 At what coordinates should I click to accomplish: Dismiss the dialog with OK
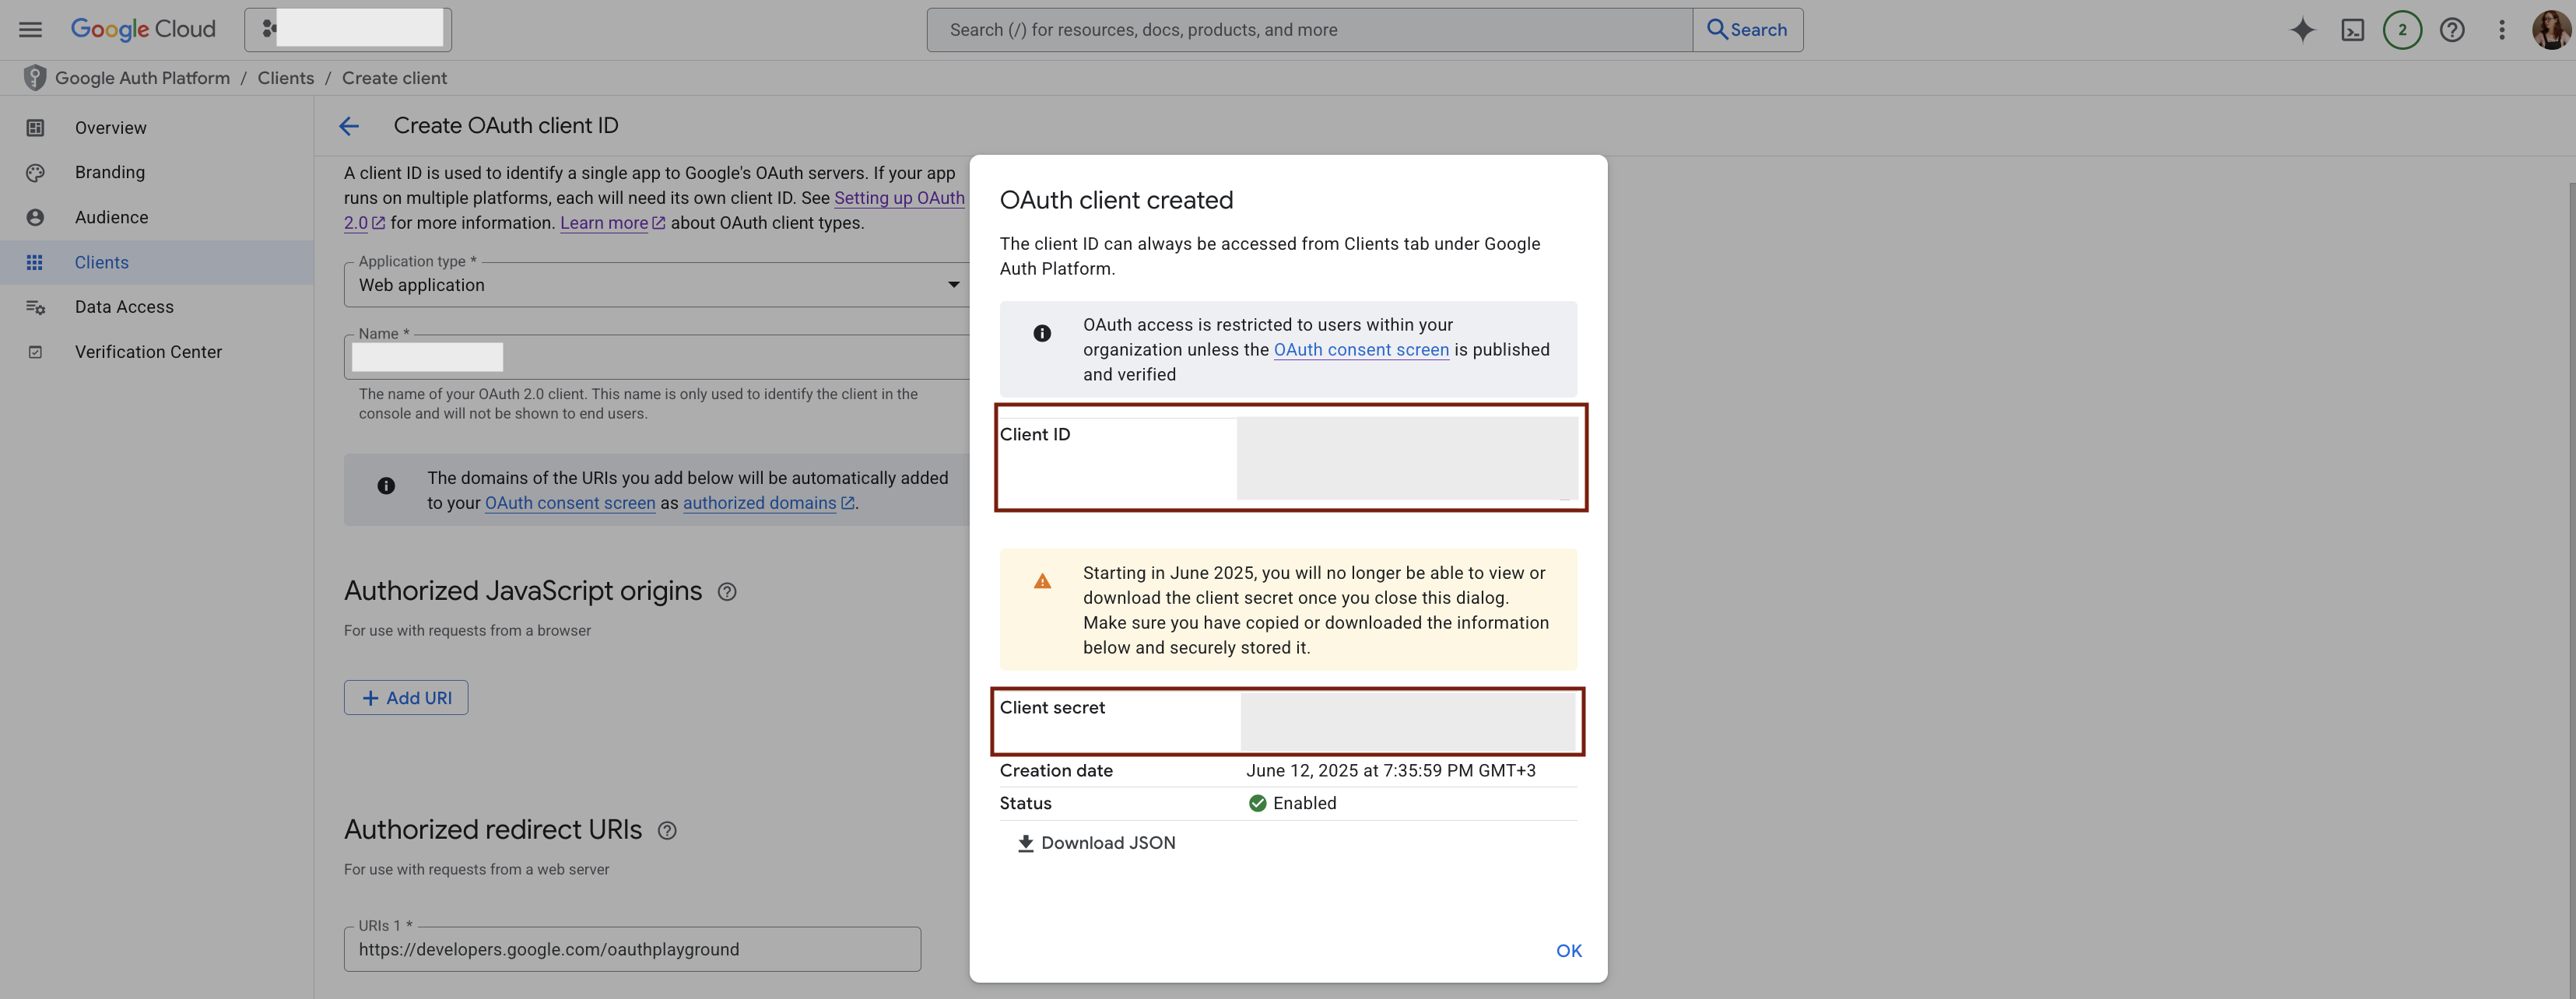click(1568, 950)
